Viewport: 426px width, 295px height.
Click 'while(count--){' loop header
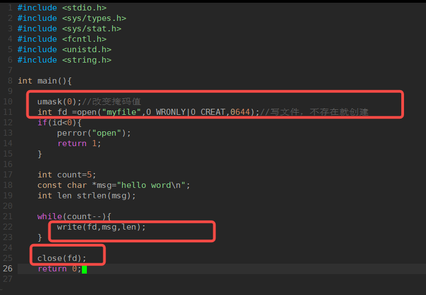tap(74, 216)
